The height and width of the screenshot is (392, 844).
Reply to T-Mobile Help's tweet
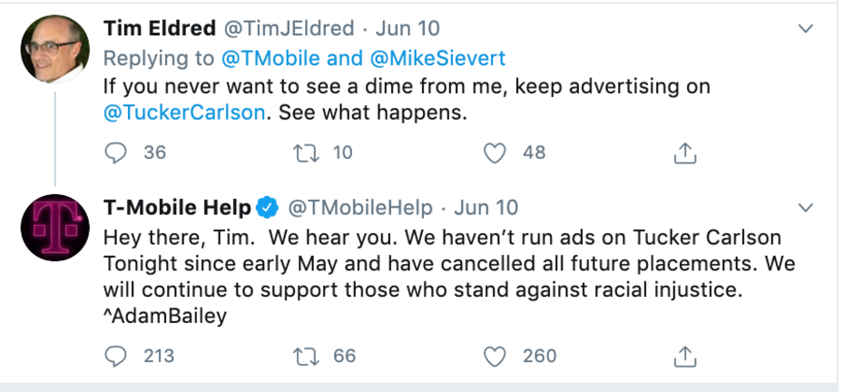click(x=115, y=356)
